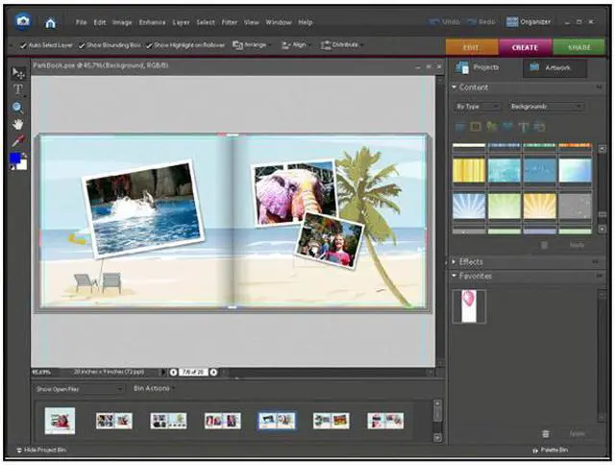This screenshot has width=615, height=465.
Task: Filter content by Backgrounds icon
Action: pos(459,127)
